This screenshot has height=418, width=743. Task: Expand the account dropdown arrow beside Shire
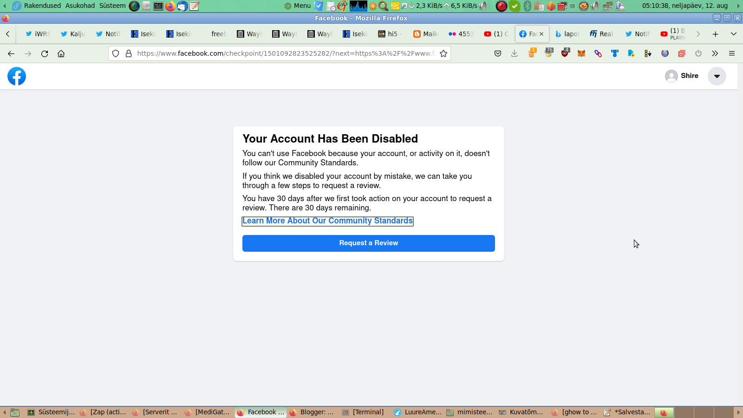tap(717, 76)
